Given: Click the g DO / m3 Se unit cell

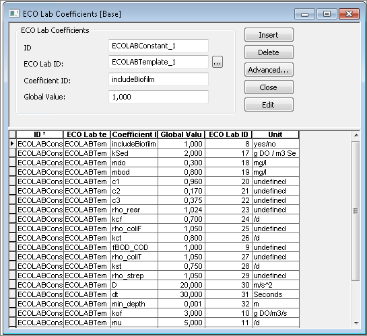Looking at the screenshot, I should (275, 153).
